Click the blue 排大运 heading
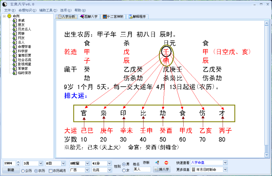 click(x=75, y=95)
